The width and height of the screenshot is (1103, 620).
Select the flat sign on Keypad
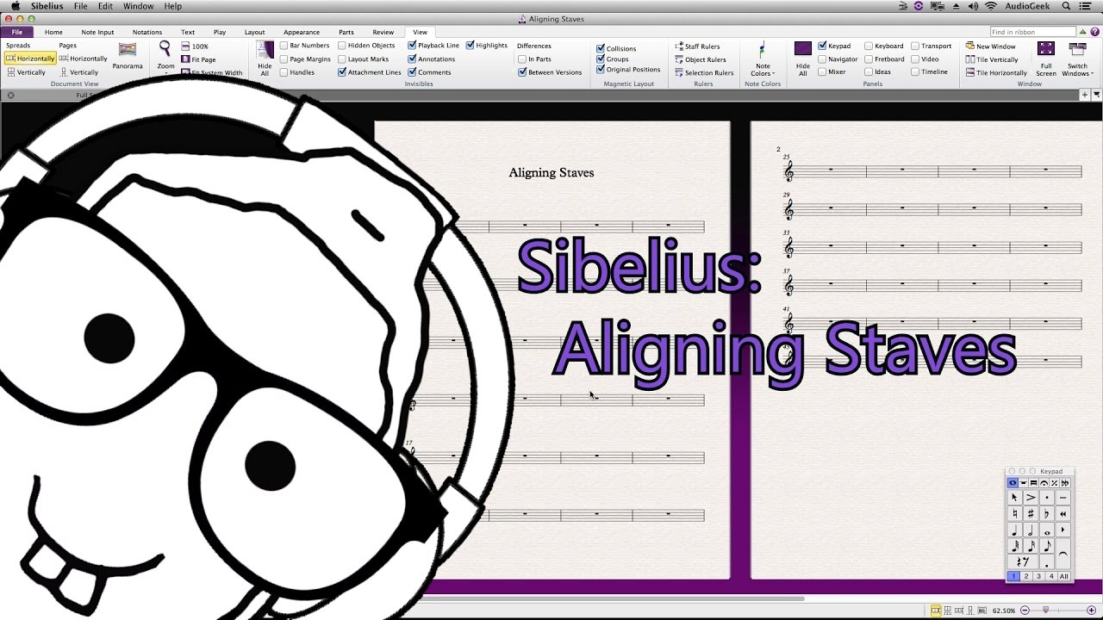coord(1047,514)
